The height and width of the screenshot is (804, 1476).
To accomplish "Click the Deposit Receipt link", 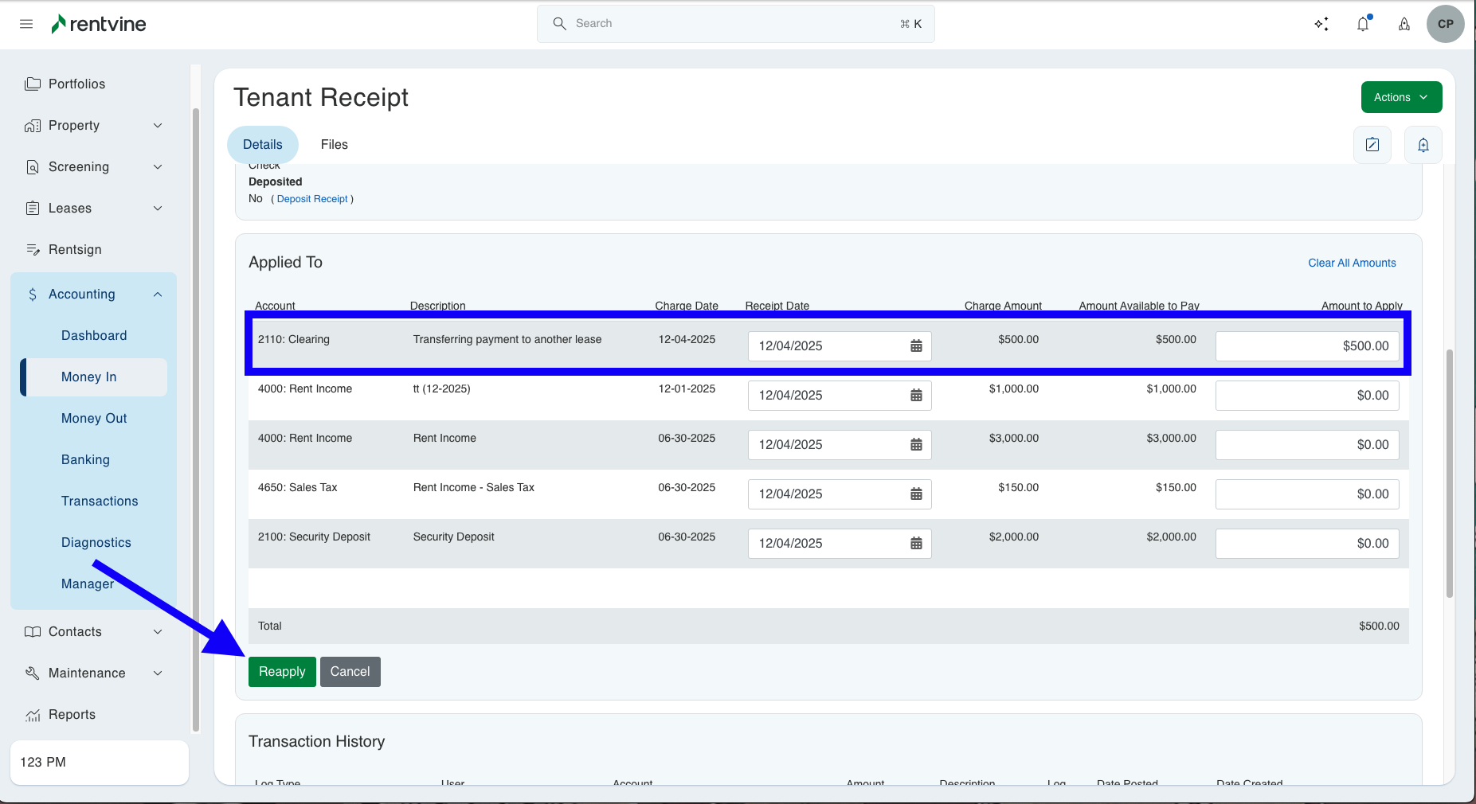I will [312, 199].
